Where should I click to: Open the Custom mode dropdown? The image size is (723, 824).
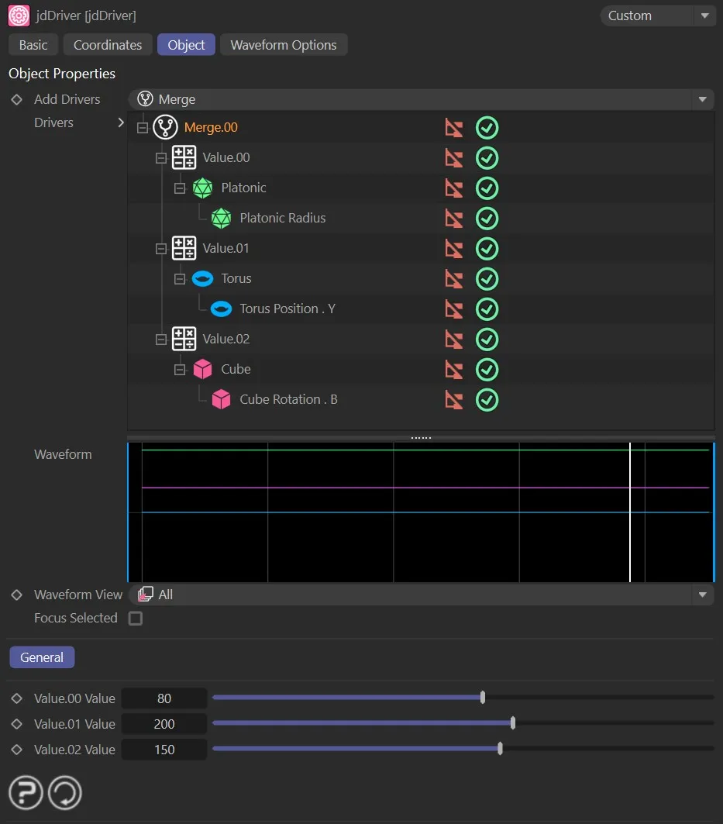click(658, 16)
